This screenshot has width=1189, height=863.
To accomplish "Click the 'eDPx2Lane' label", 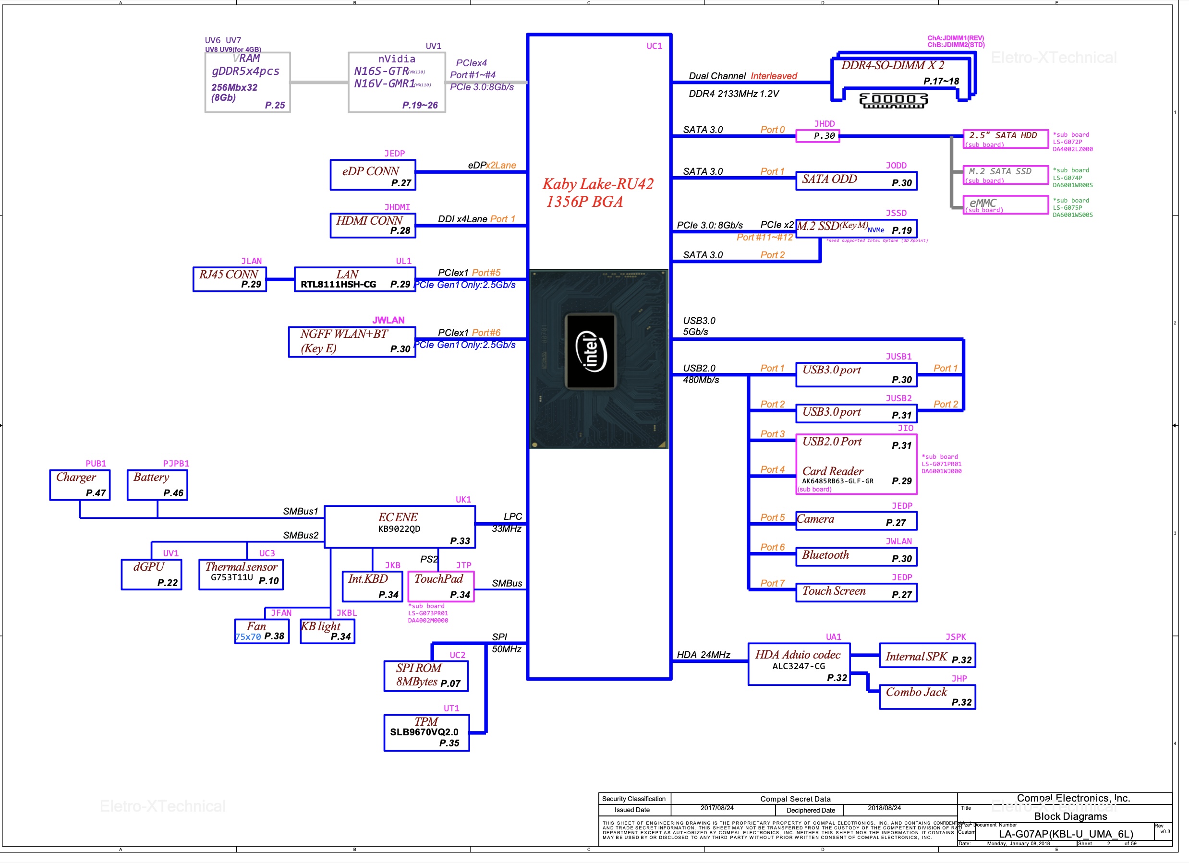I will coord(492,165).
